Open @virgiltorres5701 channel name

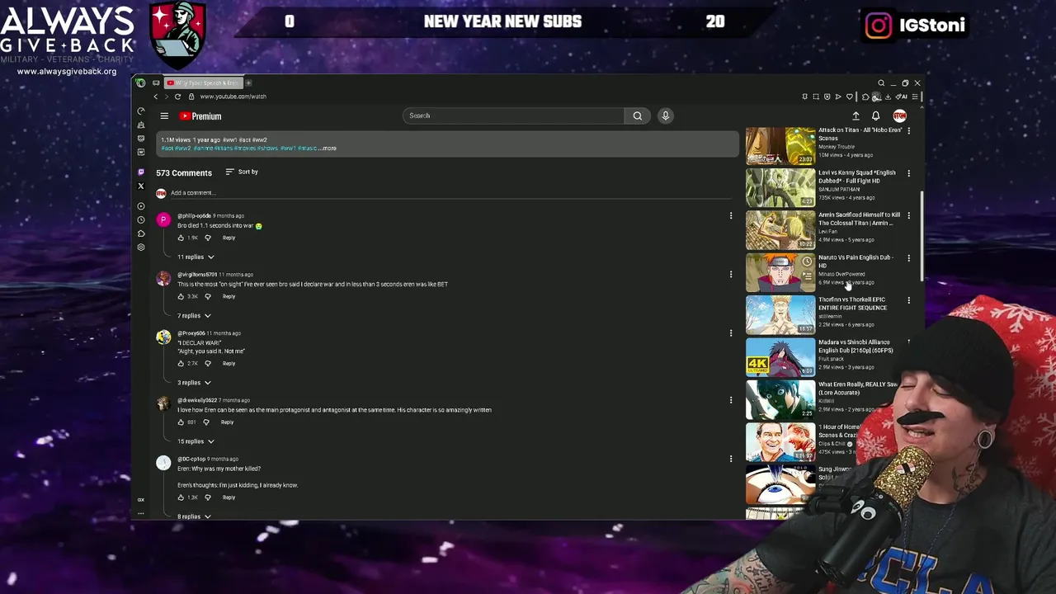point(197,275)
